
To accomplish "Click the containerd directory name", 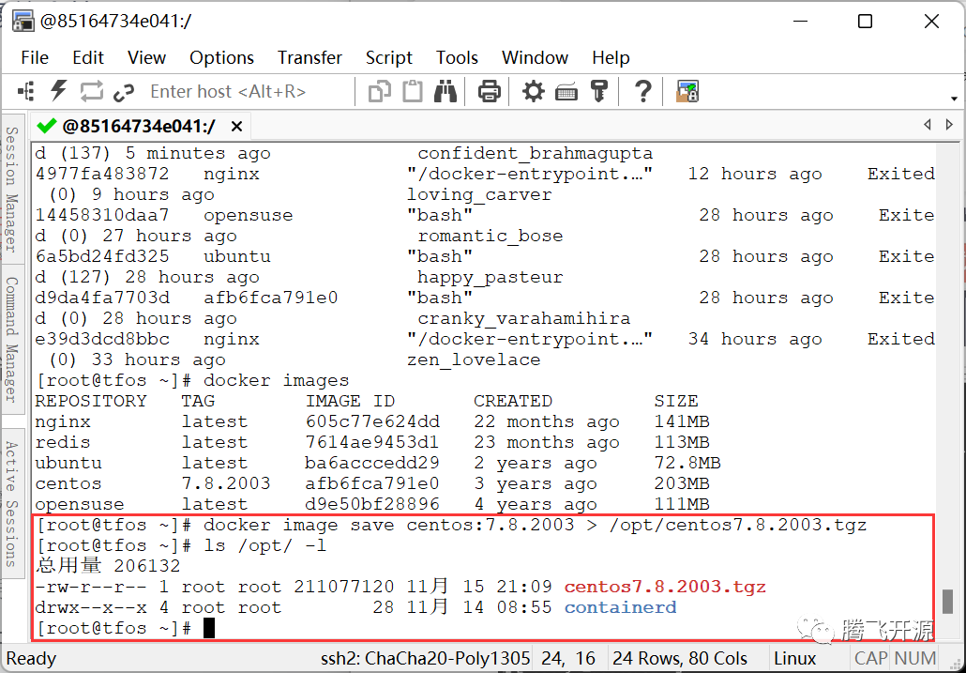I will click(620, 607).
